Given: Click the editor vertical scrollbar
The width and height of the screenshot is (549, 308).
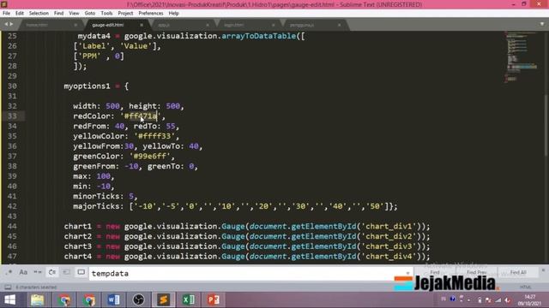Looking at the screenshot, I should 546,126.
